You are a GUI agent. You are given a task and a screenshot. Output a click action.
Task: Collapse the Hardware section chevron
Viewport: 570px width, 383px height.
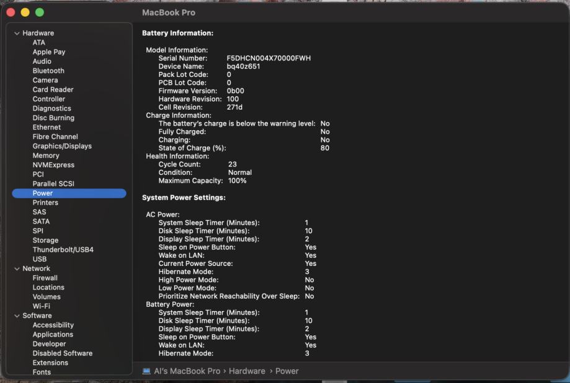pyautogui.click(x=17, y=33)
